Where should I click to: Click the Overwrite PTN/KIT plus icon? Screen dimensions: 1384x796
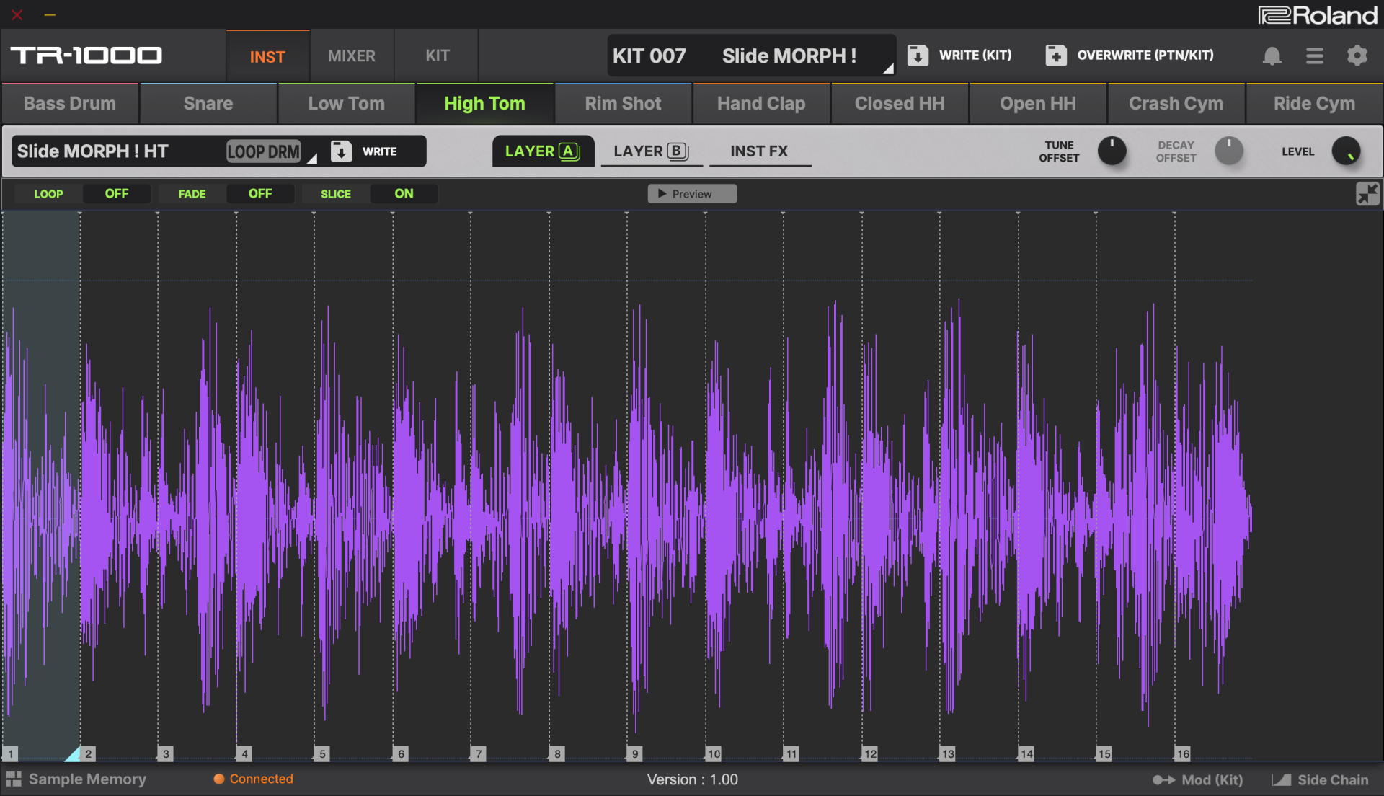pyautogui.click(x=1056, y=56)
